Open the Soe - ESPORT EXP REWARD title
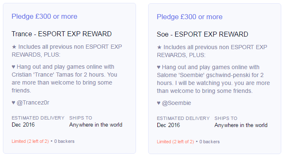 point(202,34)
